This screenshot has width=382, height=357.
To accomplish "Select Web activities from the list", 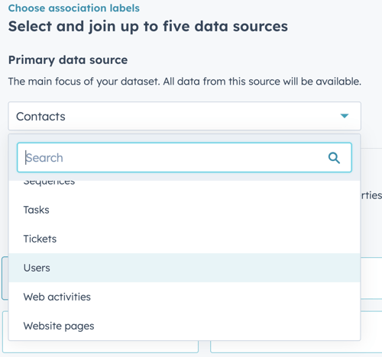I will click(184, 297).
